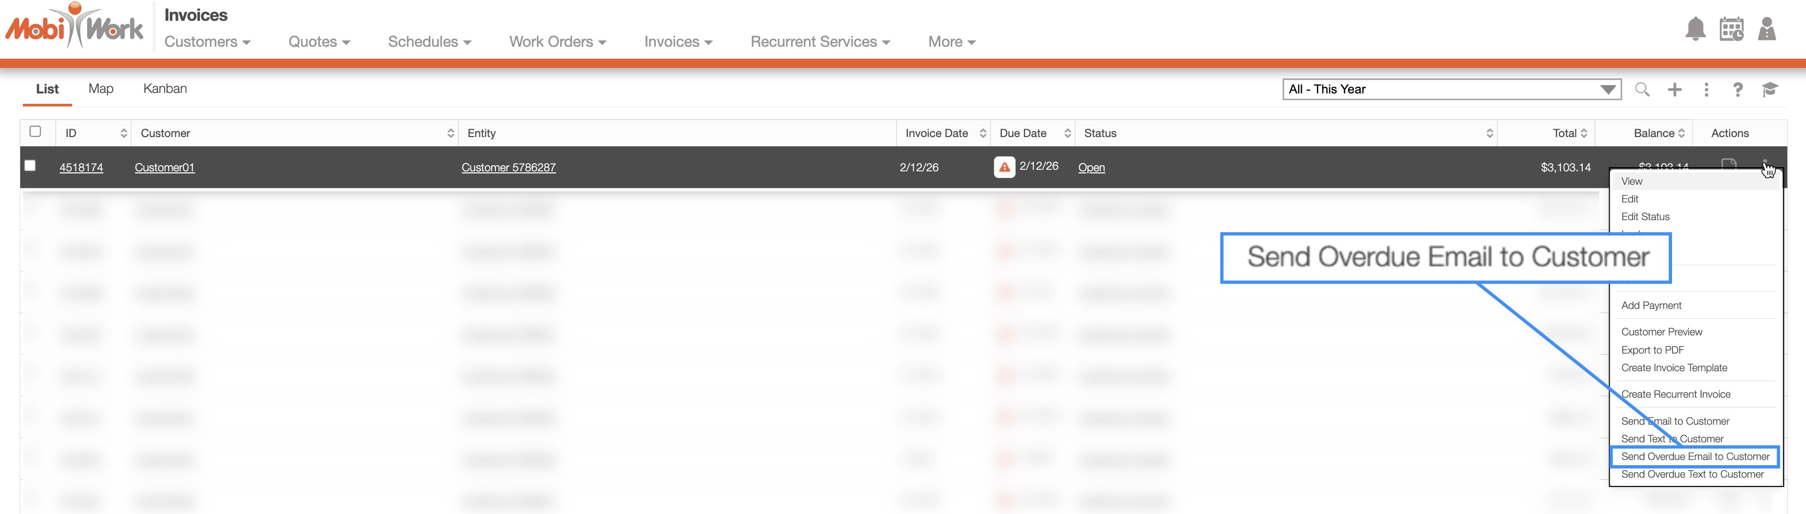
Task: Expand the Recurrent Services menu
Action: (819, 42)
